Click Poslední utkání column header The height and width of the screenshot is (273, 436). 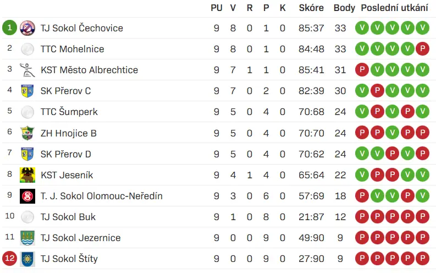[x=394, y=8]
